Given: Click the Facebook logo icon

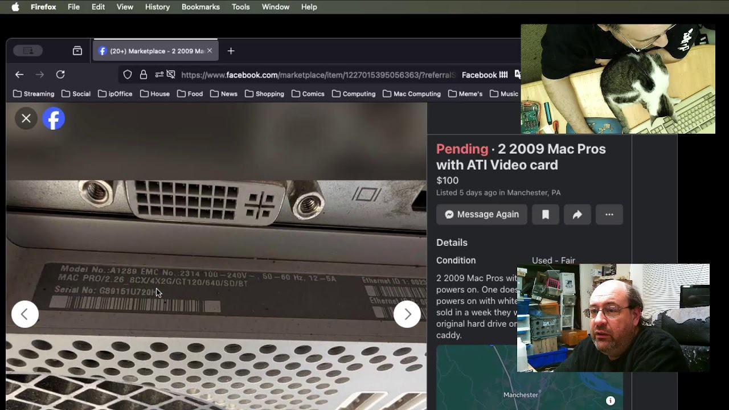Looking at the screenshot, I should click(54, 118).
